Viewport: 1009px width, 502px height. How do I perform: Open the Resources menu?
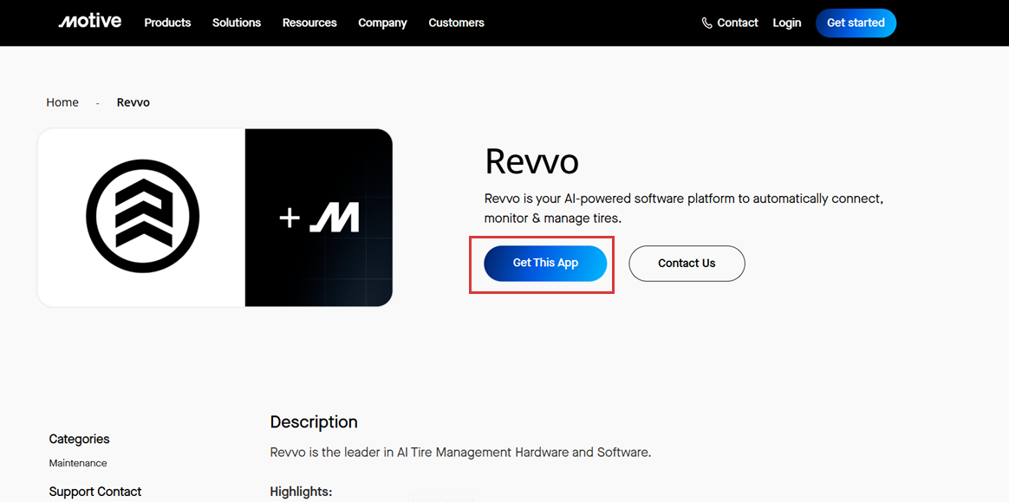click(309, 23)
